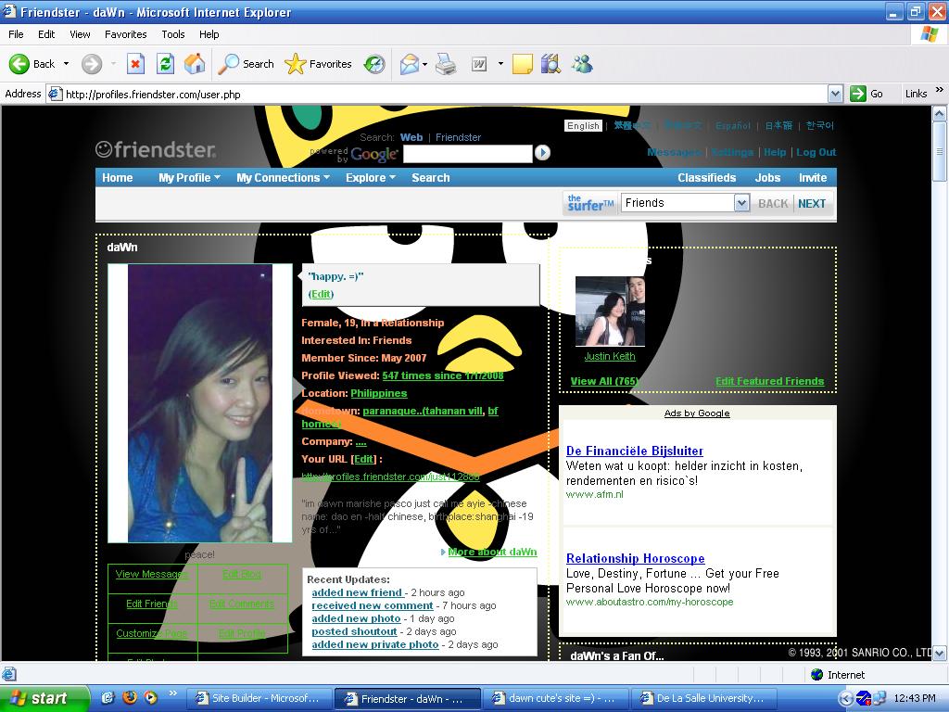Open the Help menu
The image size is (949, 712).
point(209,34)
